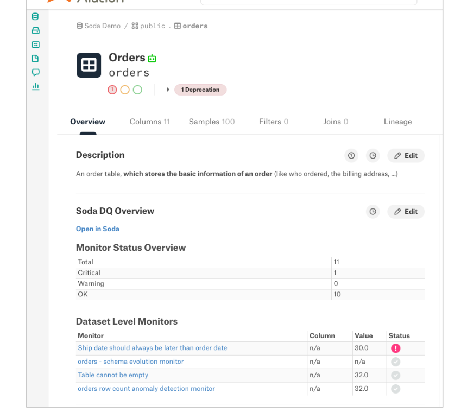Click the Dataset Level Monitors heading
Image resolution: width=467 pixels, height=412 pixels.
(127, 321)
